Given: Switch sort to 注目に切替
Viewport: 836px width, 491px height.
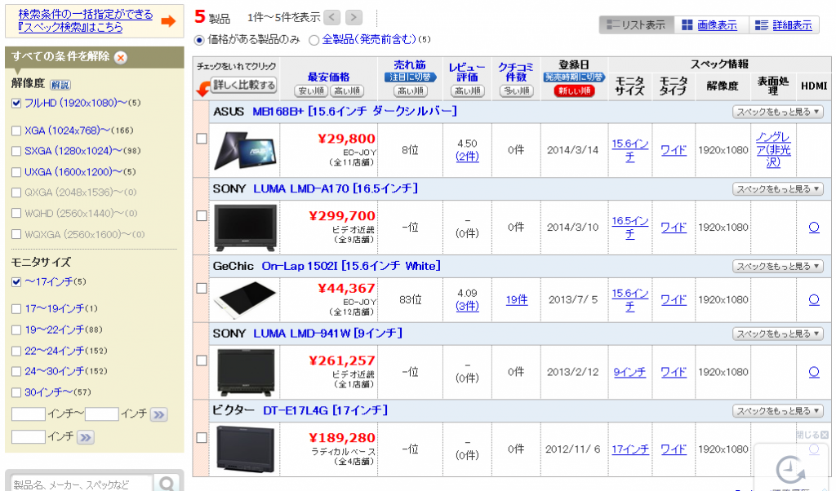Looking at the screenshot, I should click(410, 77).
